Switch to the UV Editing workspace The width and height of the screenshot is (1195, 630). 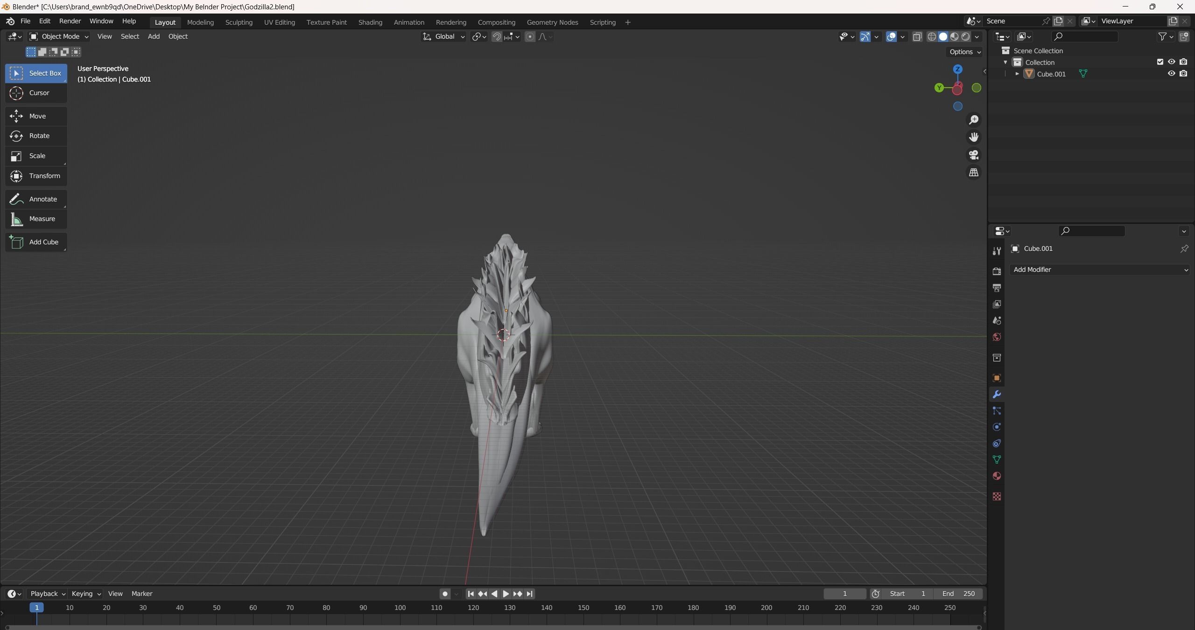pyautogui.click(x=279, y=22)
